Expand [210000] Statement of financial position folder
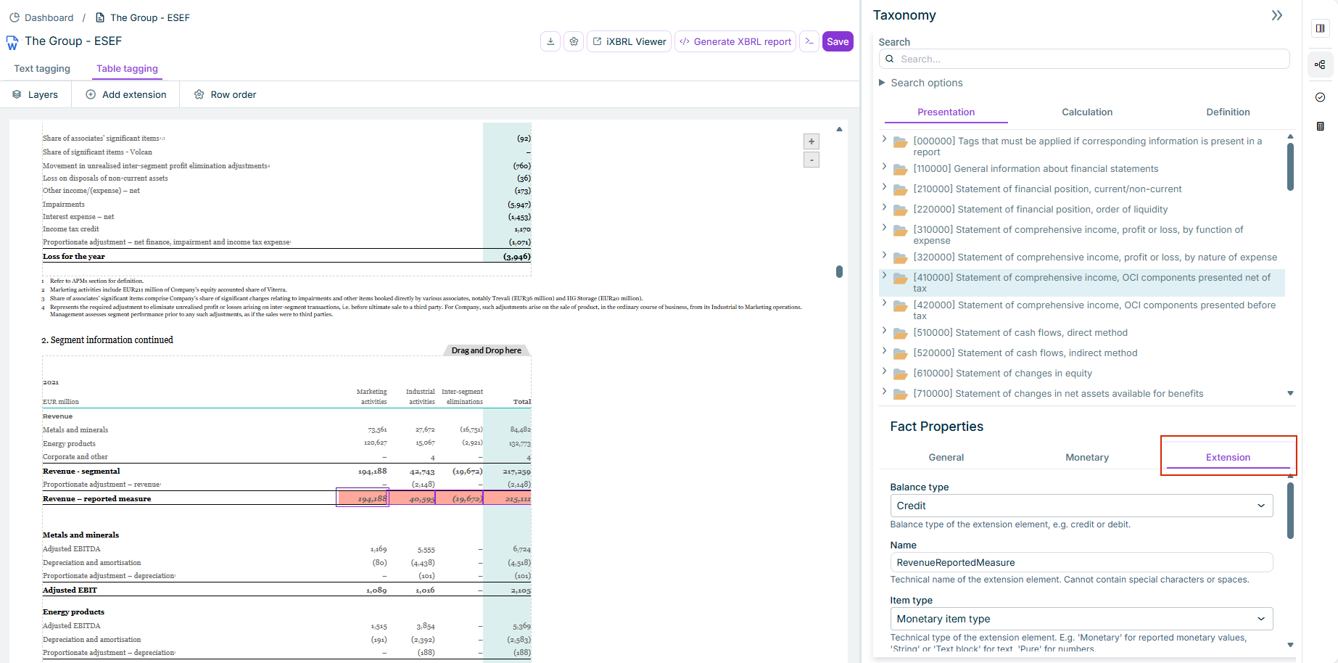This screenshot has width=1338, height=663. point(885,188)
